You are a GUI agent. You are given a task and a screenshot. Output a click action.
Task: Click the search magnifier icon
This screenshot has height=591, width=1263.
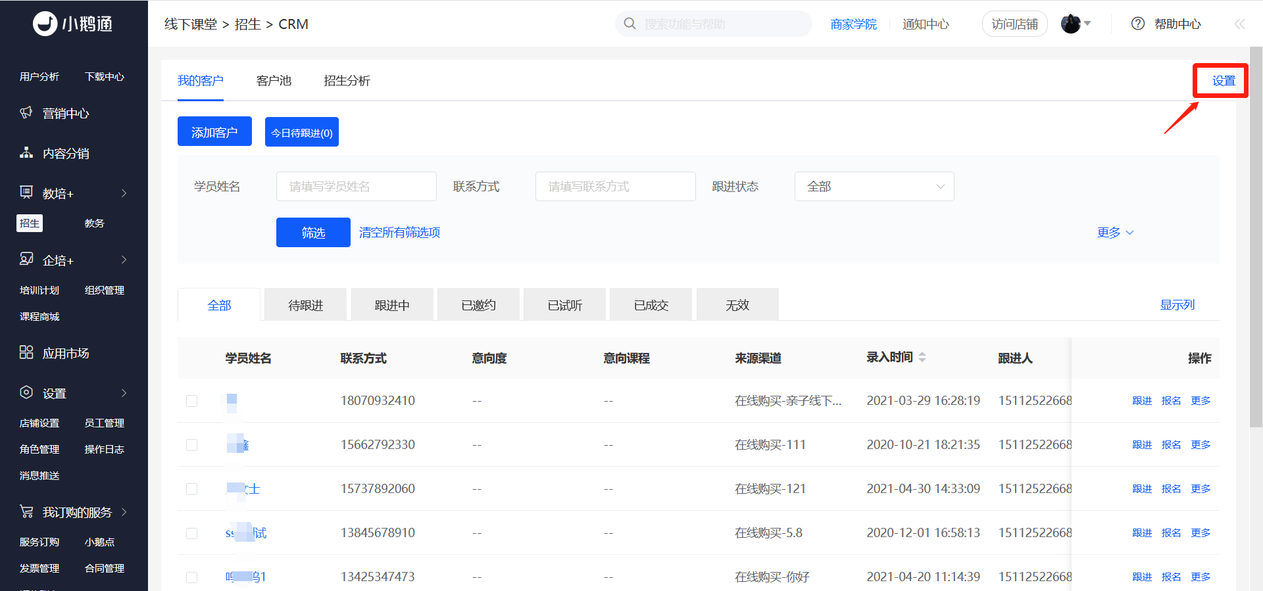click(x=630, y=24)
